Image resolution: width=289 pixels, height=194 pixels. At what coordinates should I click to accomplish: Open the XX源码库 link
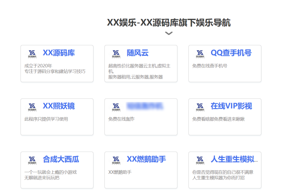[58, 53]
